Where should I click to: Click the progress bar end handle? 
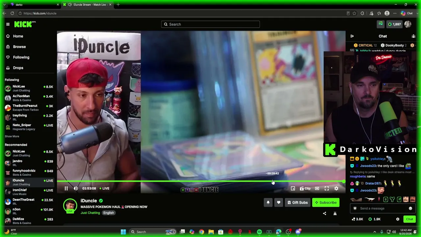coord(344,181)
